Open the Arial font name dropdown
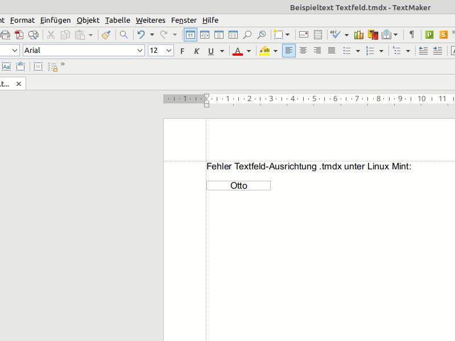Image resolution: width=455 pixels, height=341 pixels. click(x=140, y=51)
